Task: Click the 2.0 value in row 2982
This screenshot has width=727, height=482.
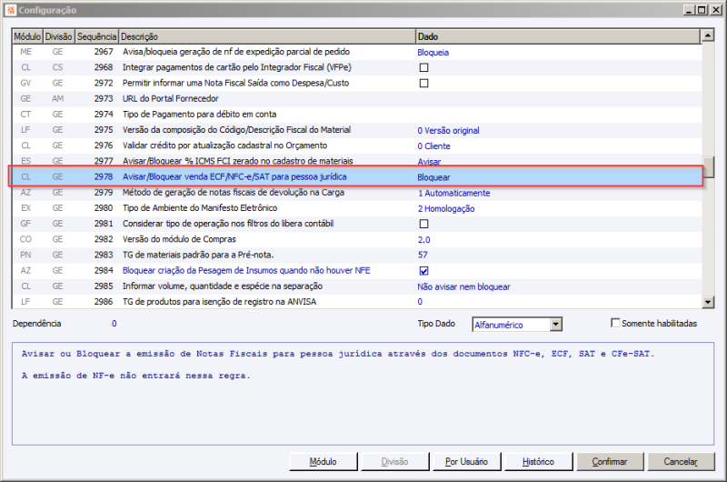Action: pyautogui.click(x=423, y=240)
